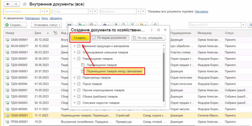Select 'Перемещение товаров между филиалами' item
This screenshot has height=126, width=252.
tap(114, 71)
